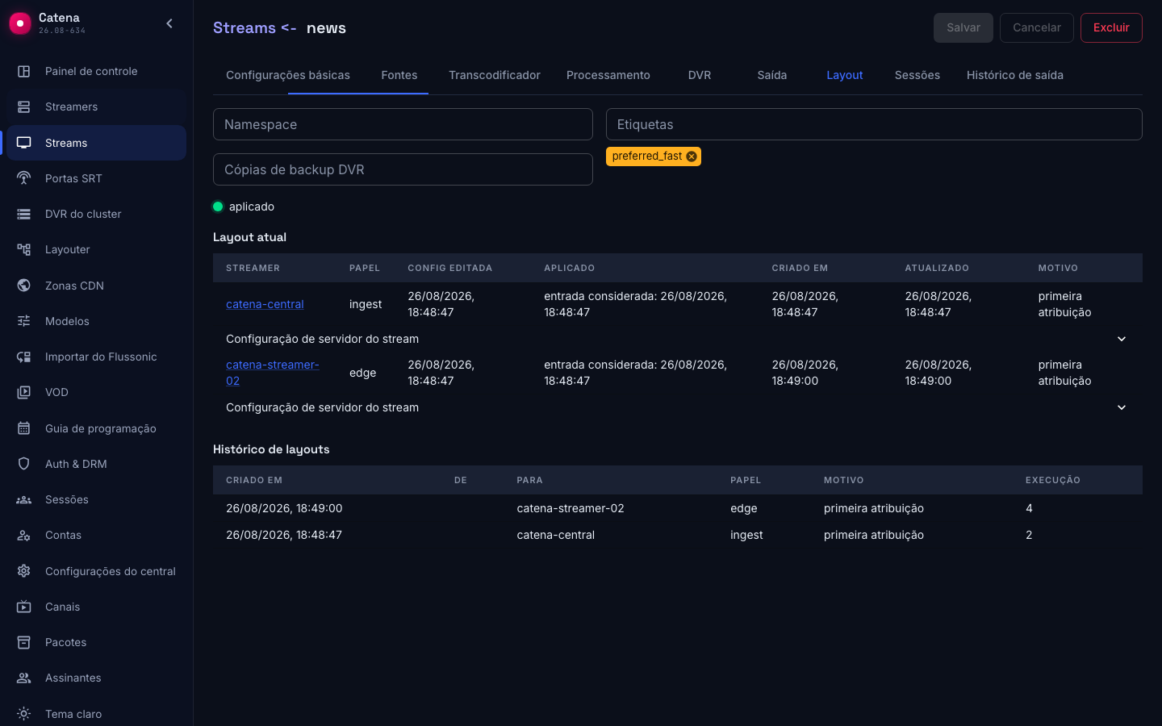Viewport: 1162px width, 726px height.
Task: Open the Transcodificador tab
Action: pyautogui.click(x=495, y=75)
